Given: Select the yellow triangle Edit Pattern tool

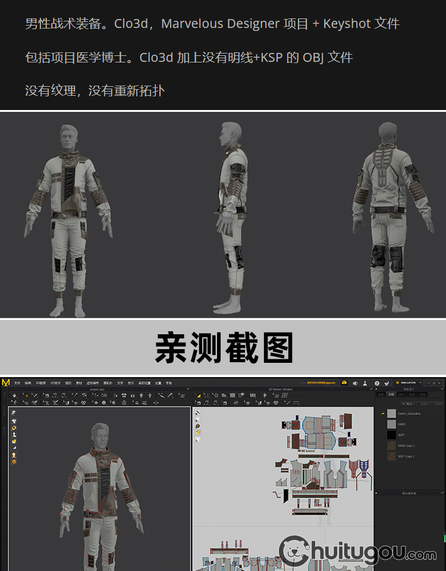Looking at the screenshot, I should click(199, 396).
